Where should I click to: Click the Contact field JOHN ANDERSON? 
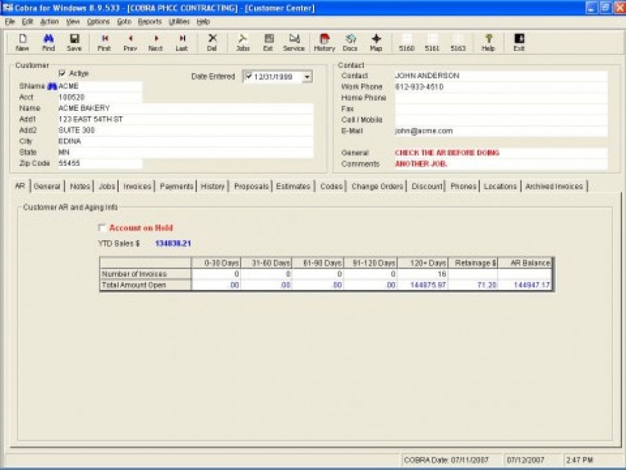point(501,76)
